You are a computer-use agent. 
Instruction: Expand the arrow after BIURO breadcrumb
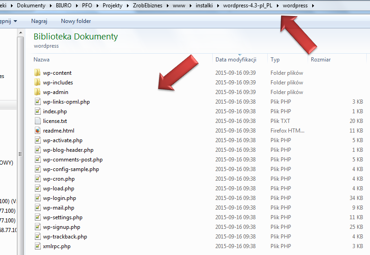point(77,6)
